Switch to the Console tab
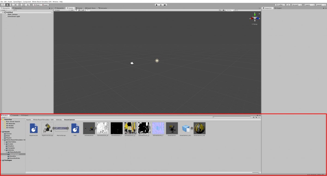327x176 pixels. tap(15, 115)
